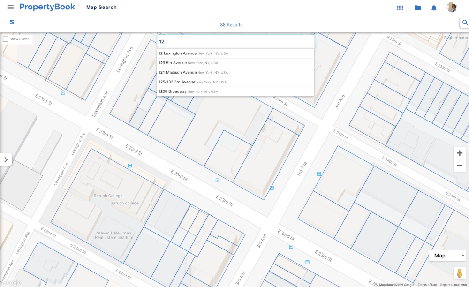
Task: Click the transit stop icon beside Baruch College
Action: coord(130,166)
